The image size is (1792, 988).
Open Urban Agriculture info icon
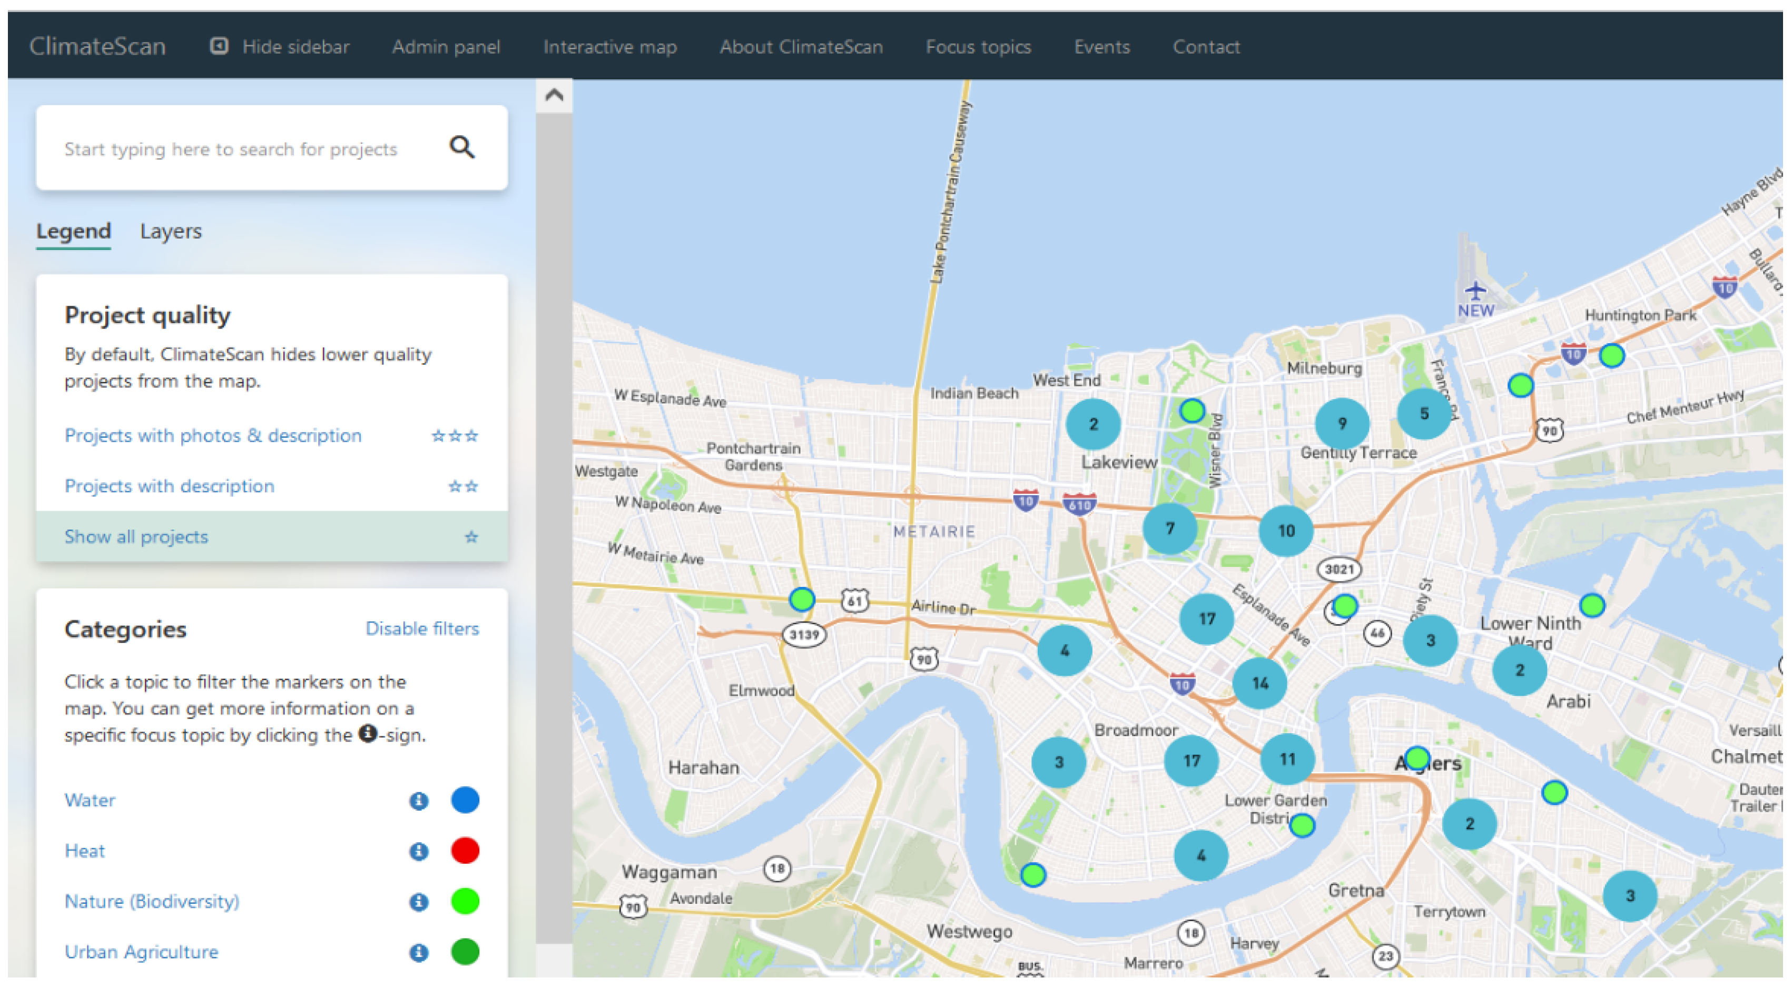tap(418, 952)
